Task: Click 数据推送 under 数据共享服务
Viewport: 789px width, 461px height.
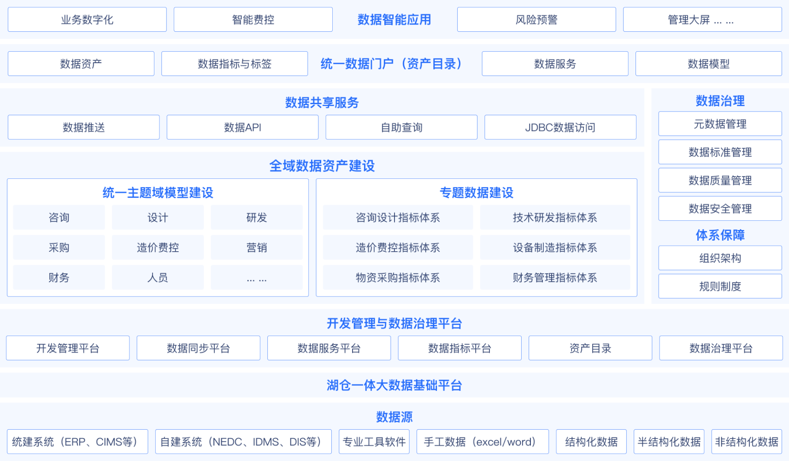Action: (x=83, y=127)
